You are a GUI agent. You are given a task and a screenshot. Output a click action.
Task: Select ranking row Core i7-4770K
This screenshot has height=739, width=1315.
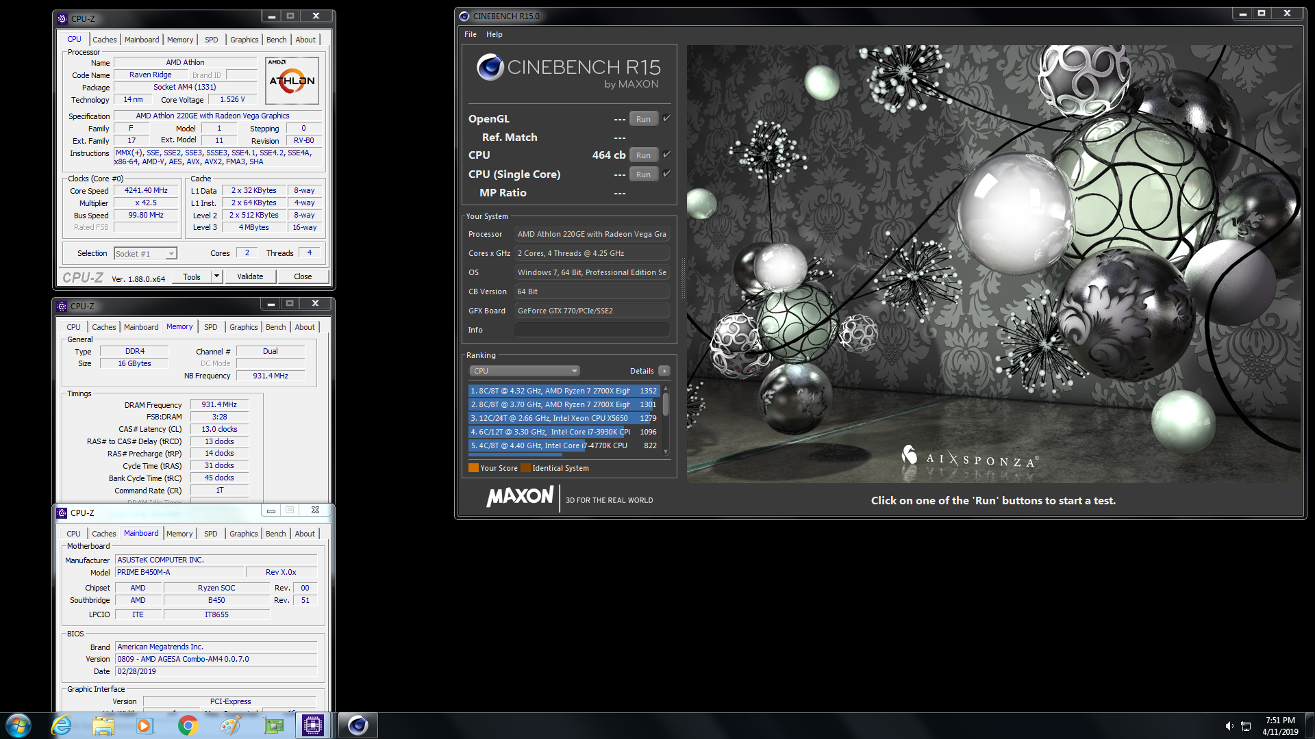click(x=563, y=445)
